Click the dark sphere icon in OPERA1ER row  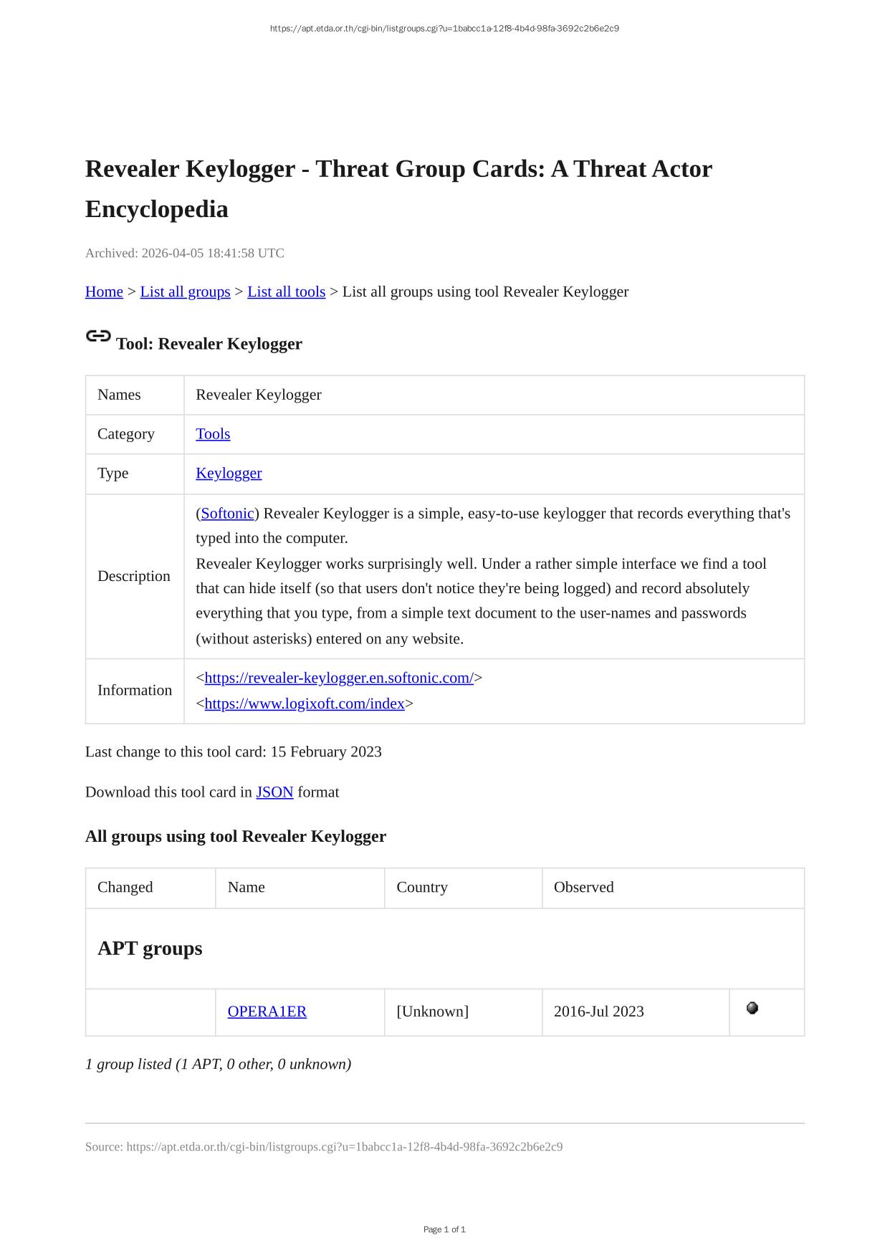tap(752, 1008)
